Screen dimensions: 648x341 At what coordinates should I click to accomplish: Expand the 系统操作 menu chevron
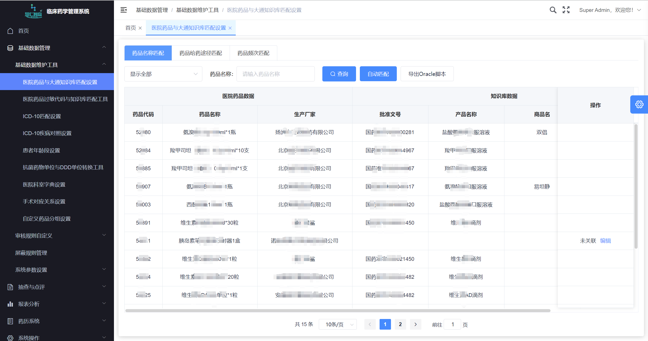pos(104,337)
